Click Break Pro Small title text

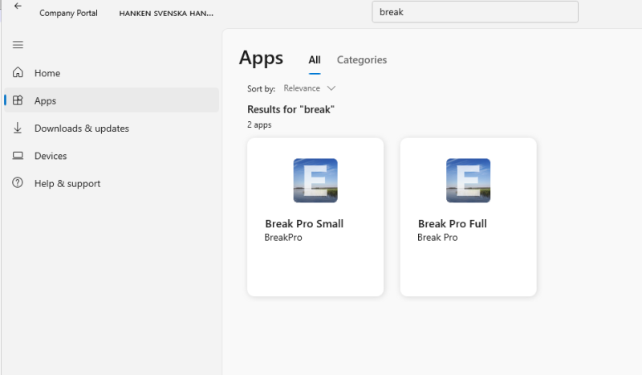pos(304,224)
